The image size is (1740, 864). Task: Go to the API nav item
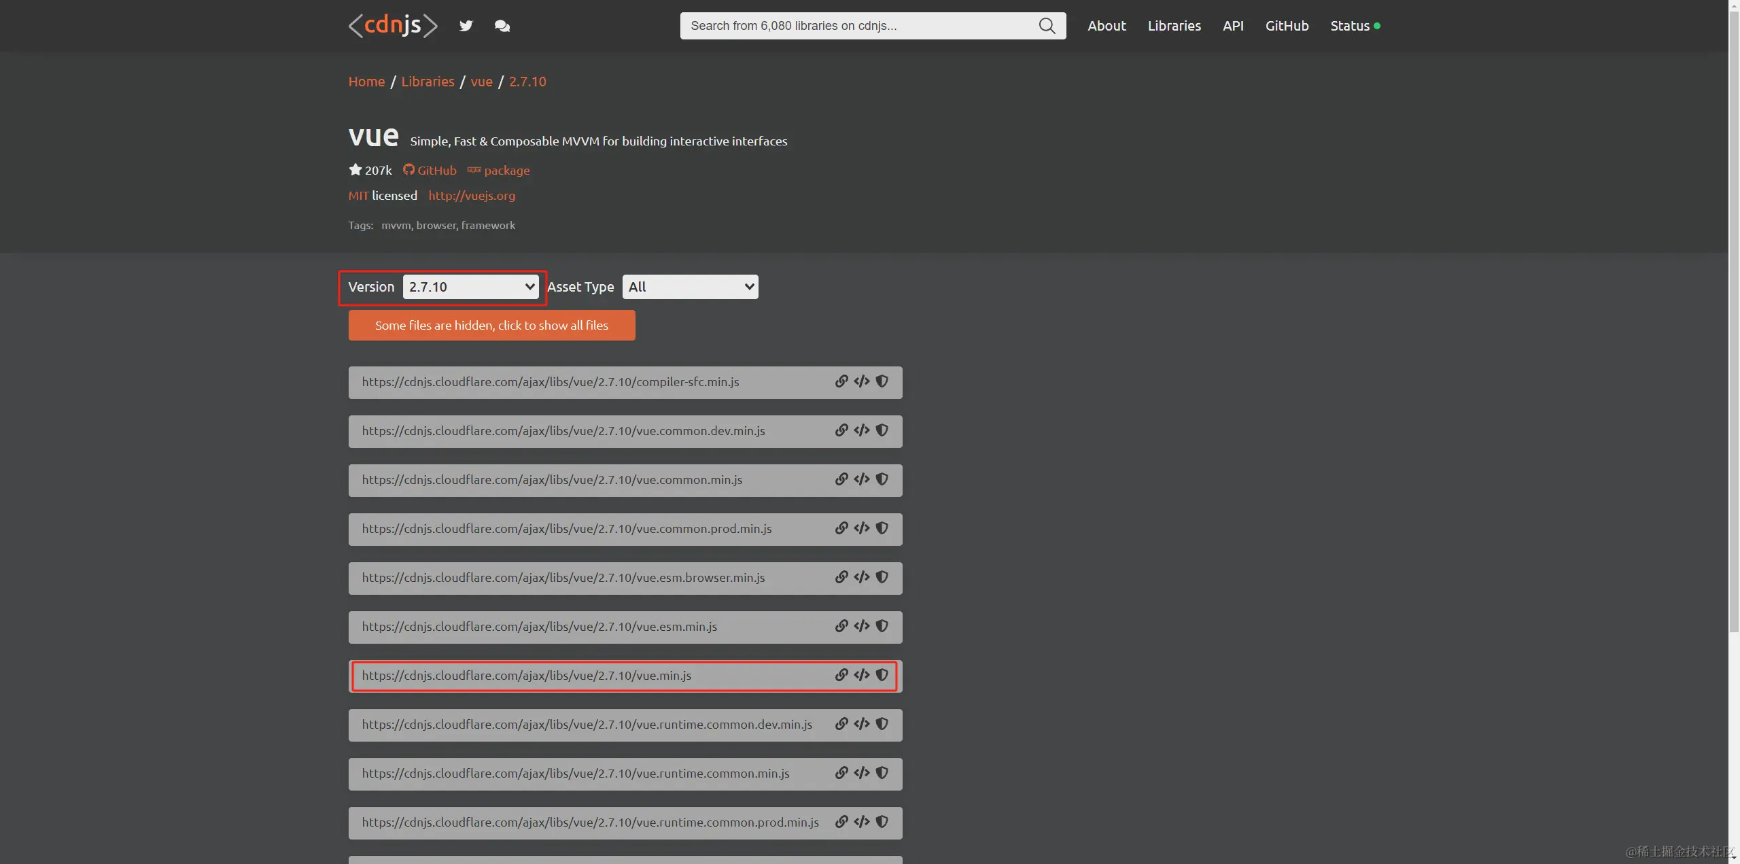[x=1233, y=26]
